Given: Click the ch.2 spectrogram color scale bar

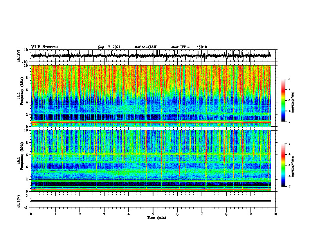Looking at the screenshot, I should tap(283, 165).
